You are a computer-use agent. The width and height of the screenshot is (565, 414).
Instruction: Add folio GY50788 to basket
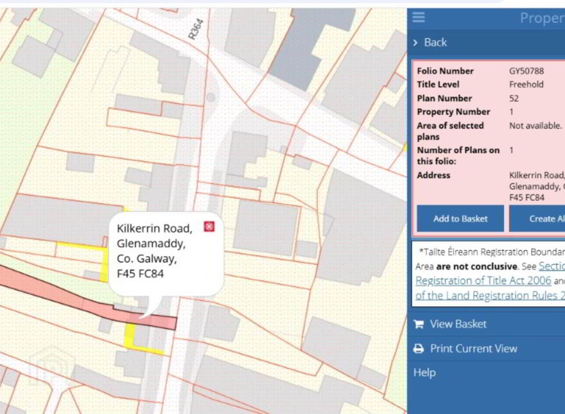[460, 218]
